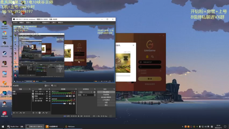Image resolution: width=229 pixels, height=129 pixels.
Task: Open microphone/Aux mixer settings gear
Action: click(74, 96)
